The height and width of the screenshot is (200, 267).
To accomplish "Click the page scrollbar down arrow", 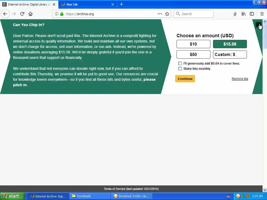I will [x=265, y=190].
